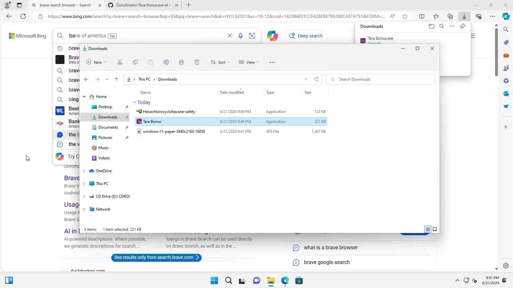Screen dimensions: 513x288
Task: Navigate back in File Explorer
Action: coord(86,79)
